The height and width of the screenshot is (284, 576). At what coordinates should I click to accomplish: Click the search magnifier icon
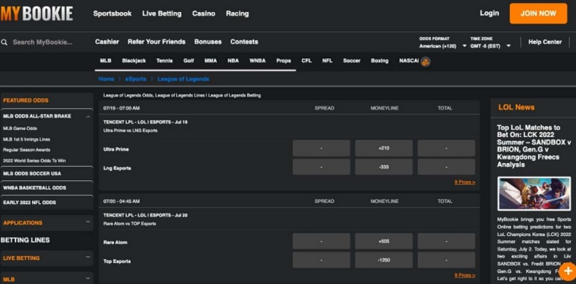(4, 42)
